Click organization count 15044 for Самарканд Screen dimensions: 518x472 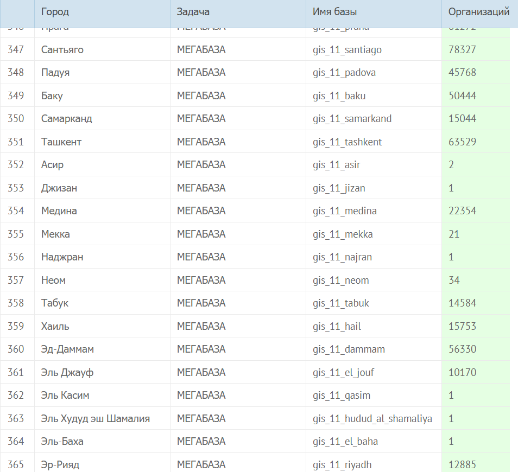coord(463,119)
